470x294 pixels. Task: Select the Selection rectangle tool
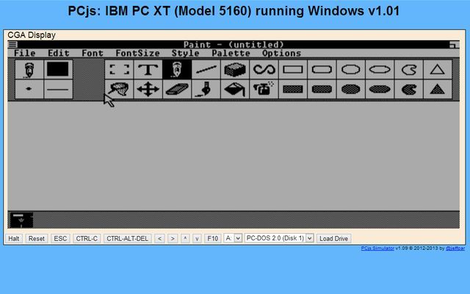(x=119, y=69)
